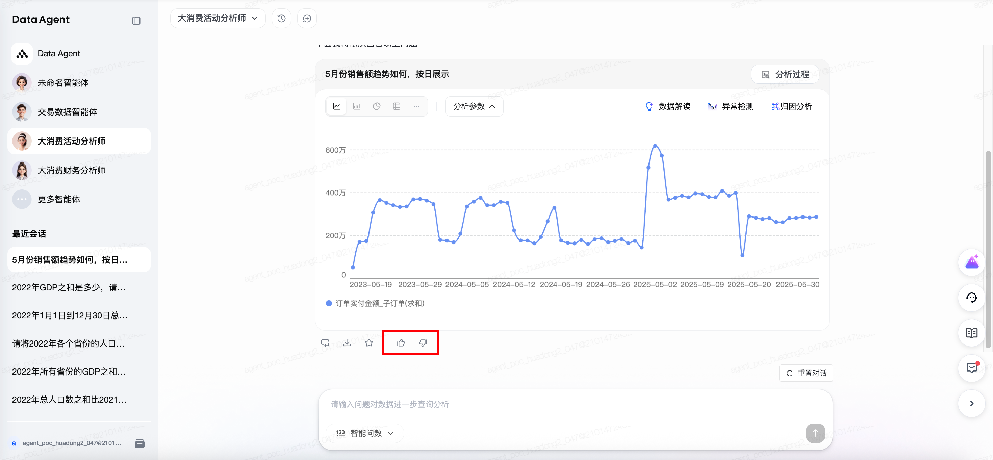Open the 智能问数 mode dropdown
Screen dimensions: 993x460
tap(365, 433)
